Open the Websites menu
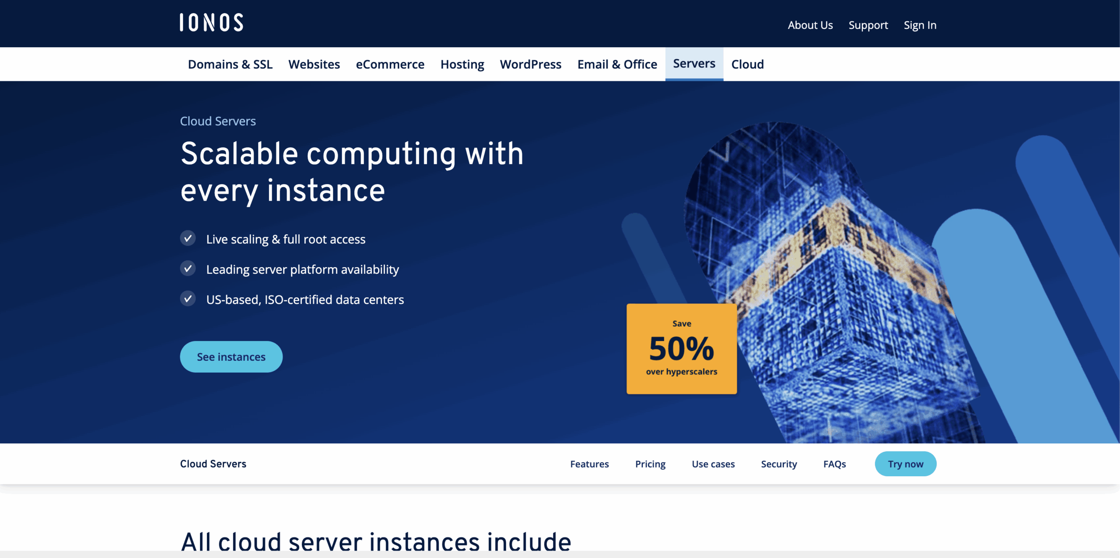Image resolution: width=1120 pixels, height=558 pixels. point(314,64)
